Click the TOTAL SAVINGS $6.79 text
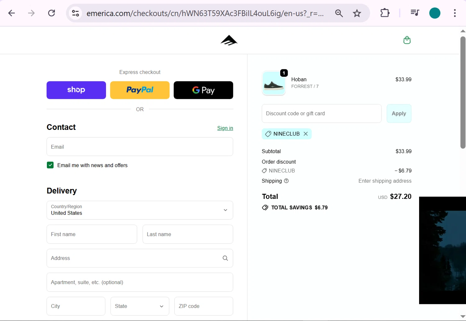 299,208
